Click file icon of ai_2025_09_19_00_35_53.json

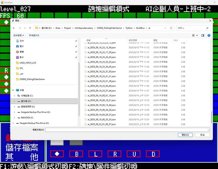[x=85, y=119]
